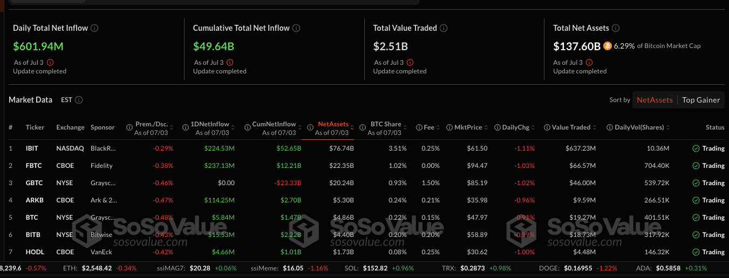The image size is (729, 278).
Task: Sort by CumNetInflow column arrows
Action: [299, 127]
